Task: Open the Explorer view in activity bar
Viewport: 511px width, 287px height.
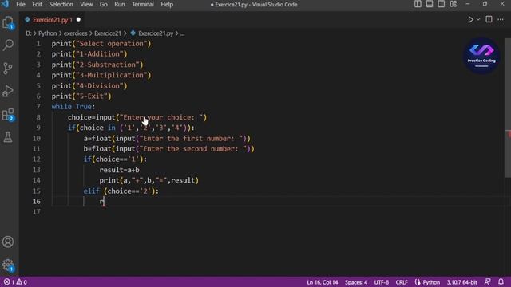Action: coord(8,23)
